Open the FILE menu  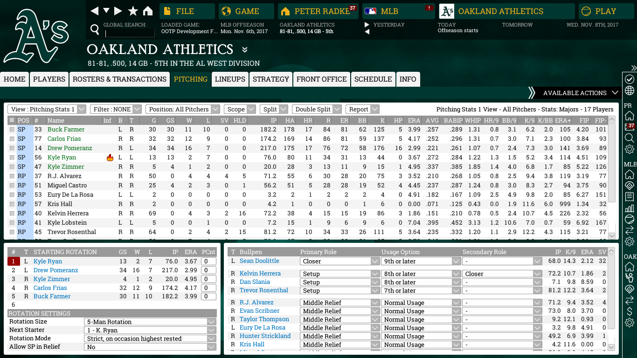point(187,11)
